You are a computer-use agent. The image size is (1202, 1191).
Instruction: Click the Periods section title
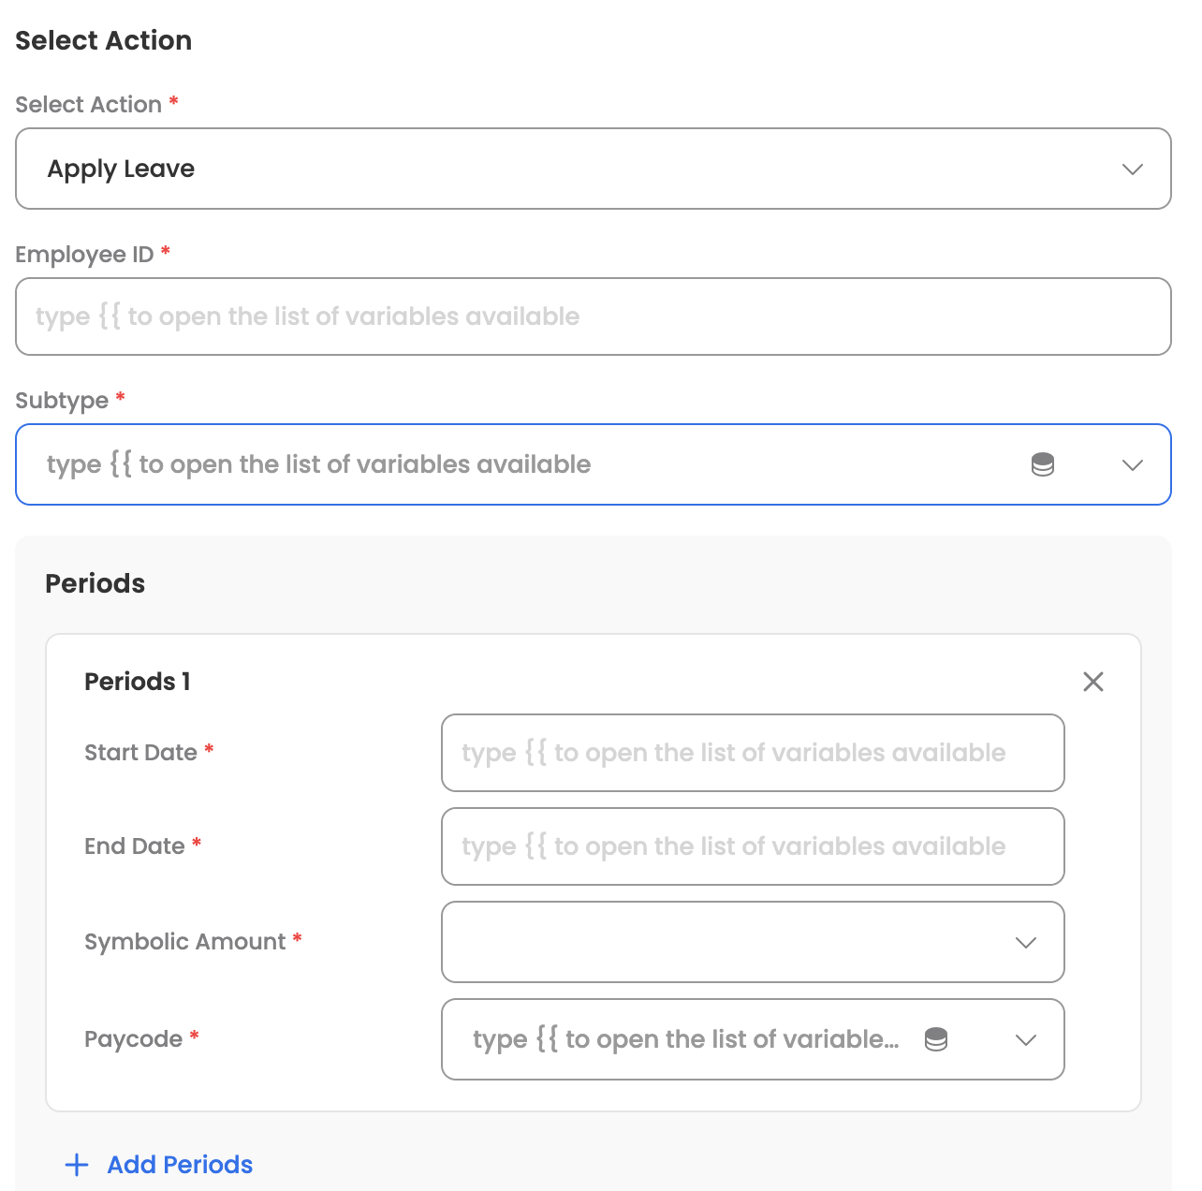click(95, 584)
